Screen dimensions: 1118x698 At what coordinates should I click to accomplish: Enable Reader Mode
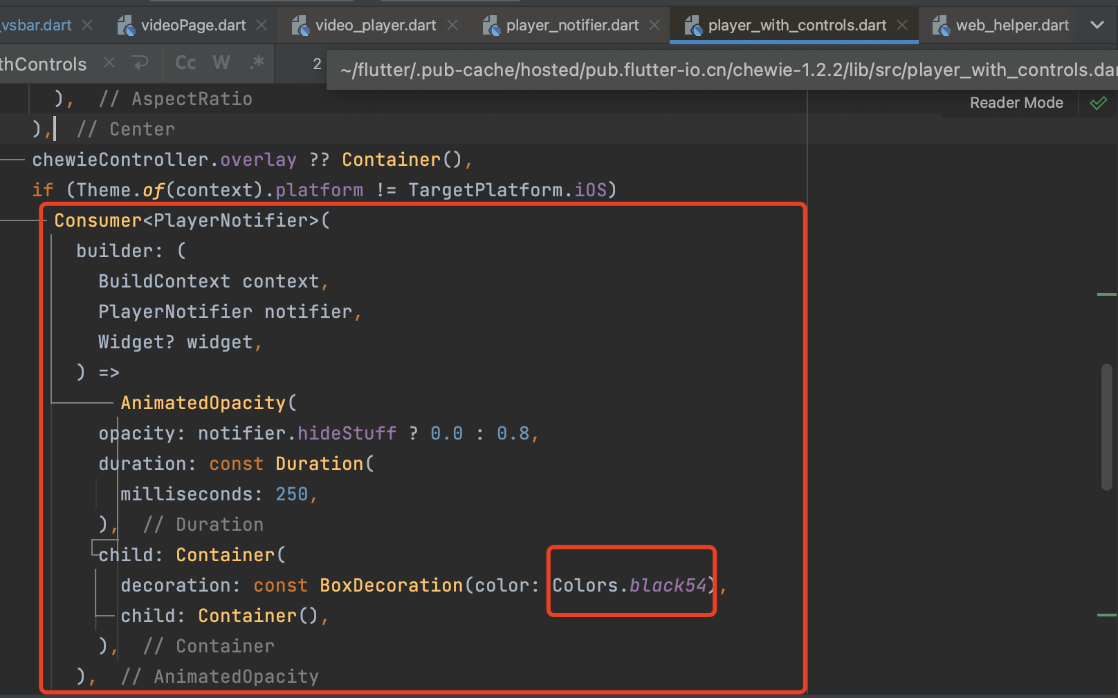pyautogui.click(x=1016, y=102)
